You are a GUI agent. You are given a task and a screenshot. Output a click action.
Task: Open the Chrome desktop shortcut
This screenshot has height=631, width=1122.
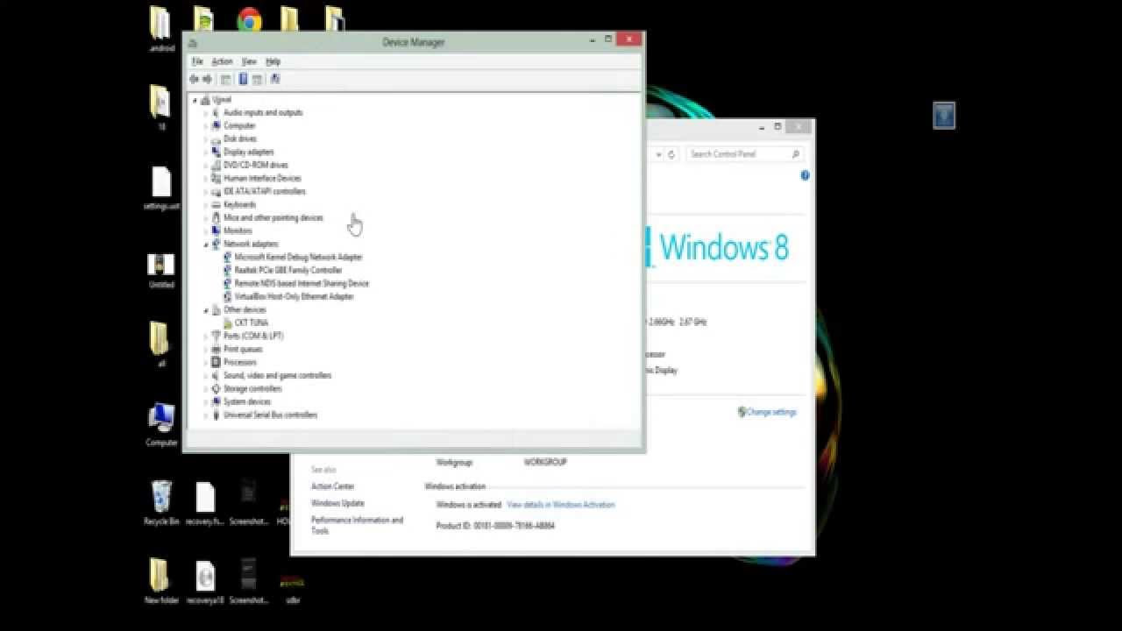tap(250, 20)
